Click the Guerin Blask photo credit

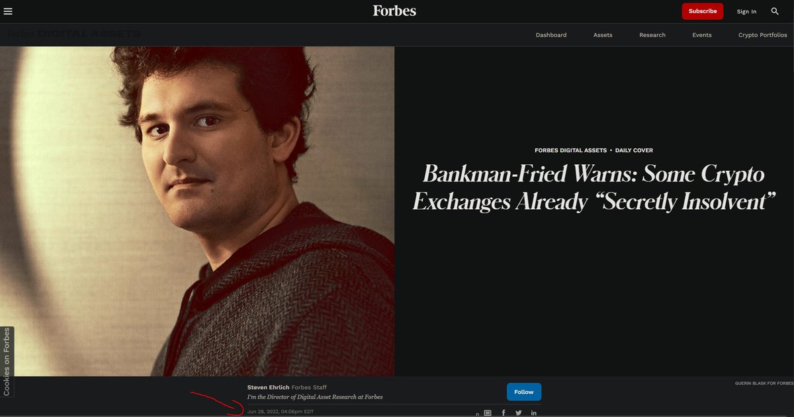coord(764,383)
